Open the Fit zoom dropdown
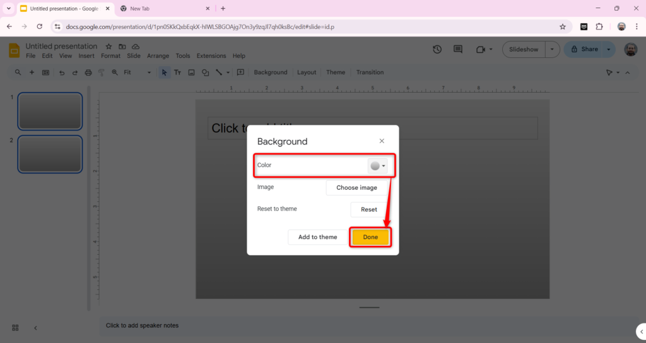The height and width of the screenshot is (343, 646). pos(137,73)
